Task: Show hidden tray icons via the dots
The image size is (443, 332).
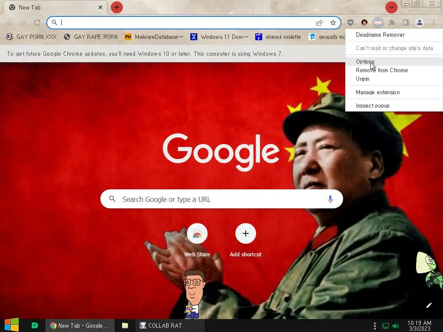Action: coord(375,326)
